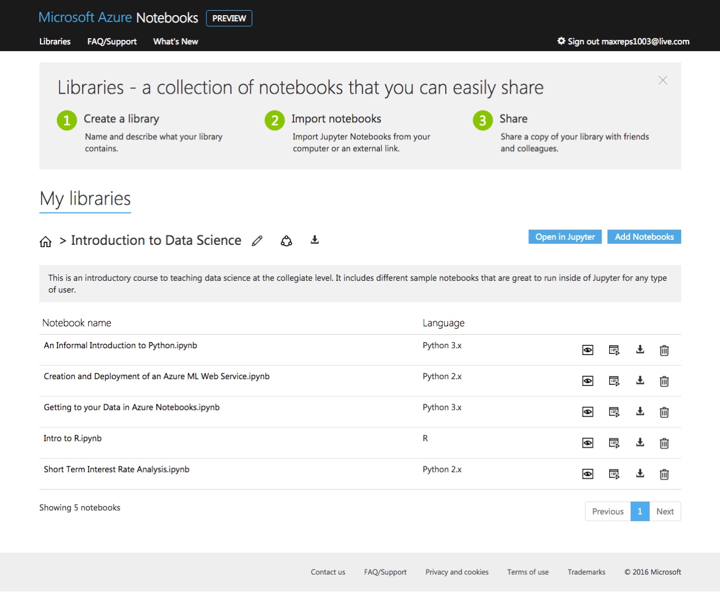Download Intro to R.ipynb

point(640,442)
